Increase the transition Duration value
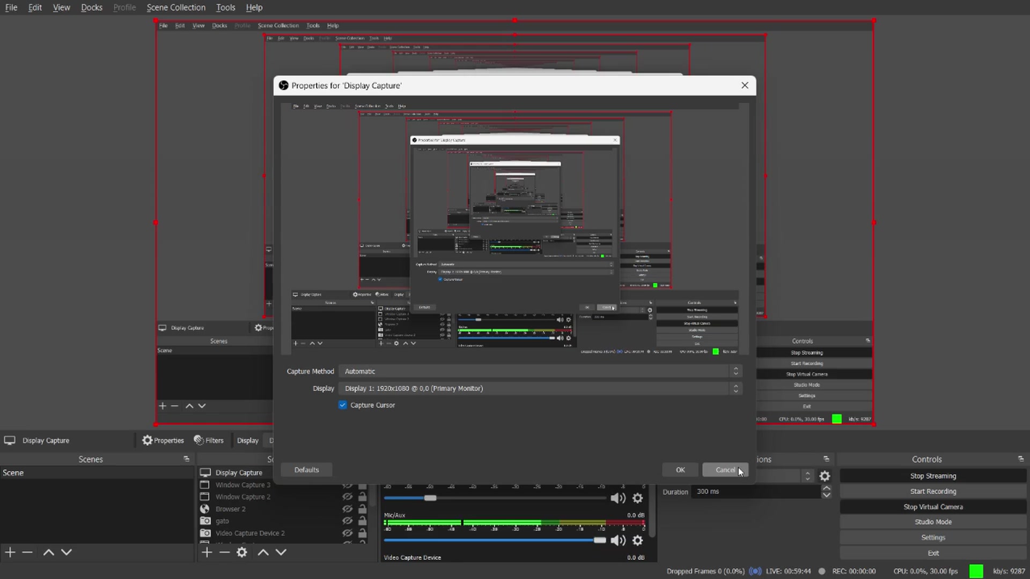The image size is (1030, 579). [827, 488]
